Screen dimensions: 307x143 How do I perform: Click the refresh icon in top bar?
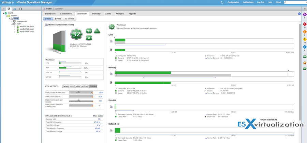pos(222,2)
